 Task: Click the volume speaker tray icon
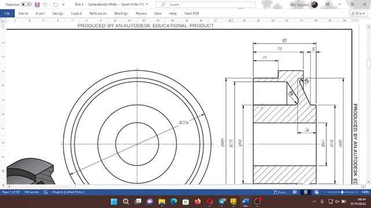(337, 202)
